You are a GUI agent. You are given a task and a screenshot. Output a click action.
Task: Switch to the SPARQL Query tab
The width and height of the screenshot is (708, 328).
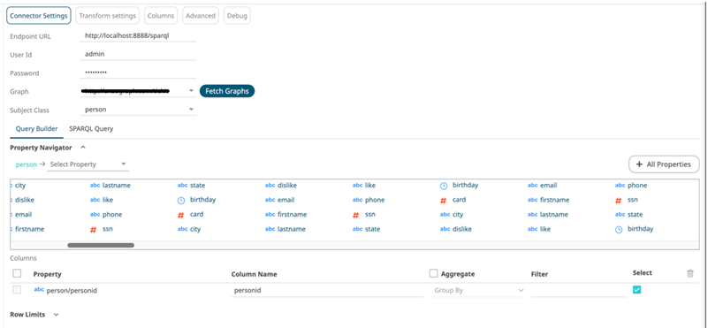click(91, 129)
